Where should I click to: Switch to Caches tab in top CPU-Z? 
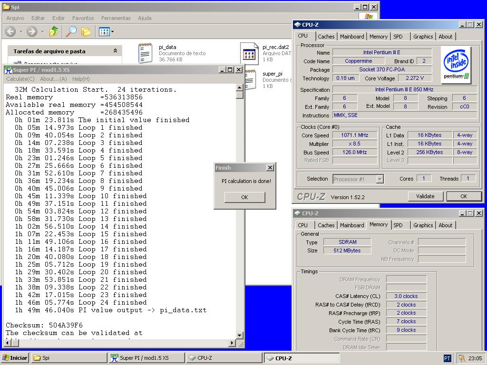click(326, 37)
